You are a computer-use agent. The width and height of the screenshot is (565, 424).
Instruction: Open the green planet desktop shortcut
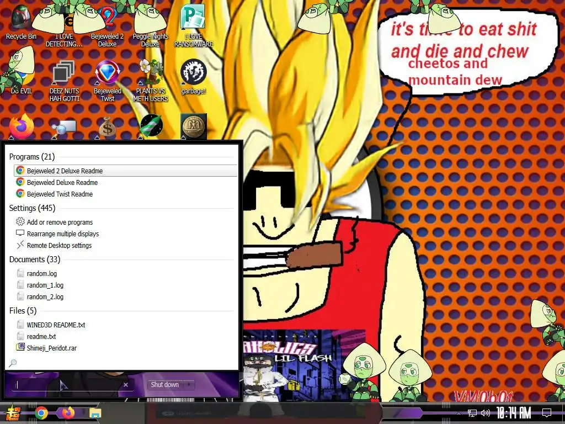(150, 126)
